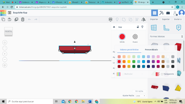Go to home view
Screen dimensions: 185x104
5,43
